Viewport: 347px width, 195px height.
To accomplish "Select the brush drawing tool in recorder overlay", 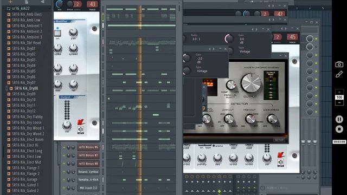I will pyautogui.click(x=339, y=74).
